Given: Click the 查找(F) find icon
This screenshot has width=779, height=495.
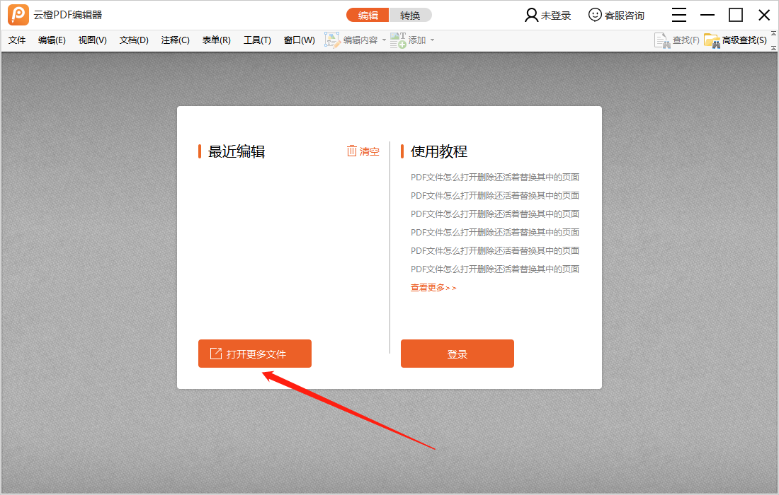Looking at the screenshot, I should click(661, 40).
